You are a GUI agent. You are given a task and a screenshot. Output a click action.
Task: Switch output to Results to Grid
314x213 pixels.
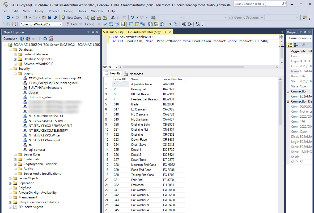(x=156, y=24)
